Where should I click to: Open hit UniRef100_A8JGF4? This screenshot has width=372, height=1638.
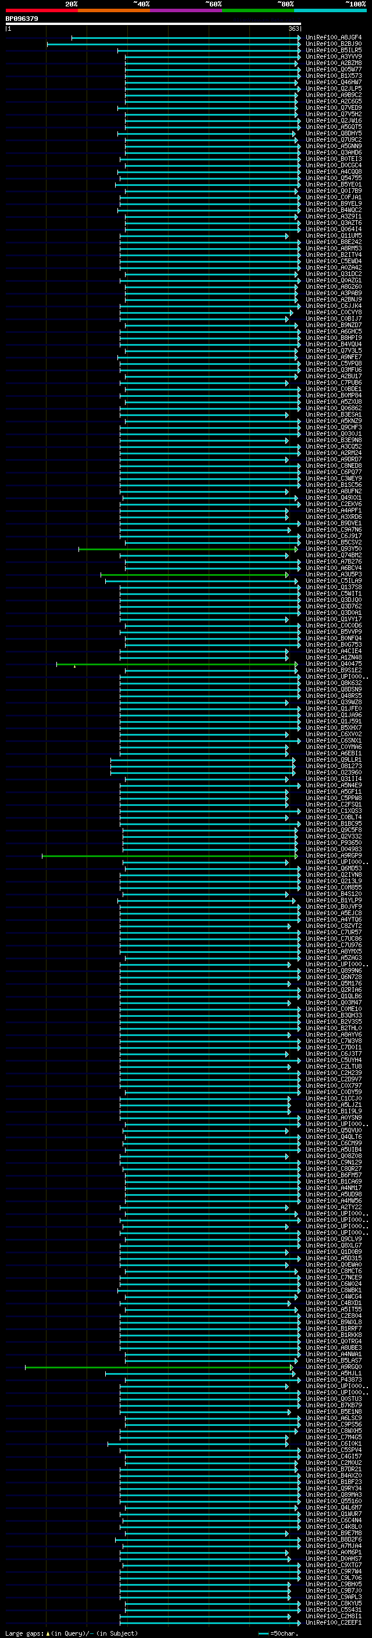point(334,38)
